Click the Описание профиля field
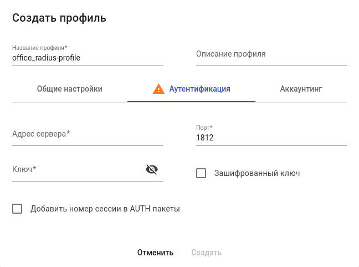 pyautogui.click(x=271, y=54)
